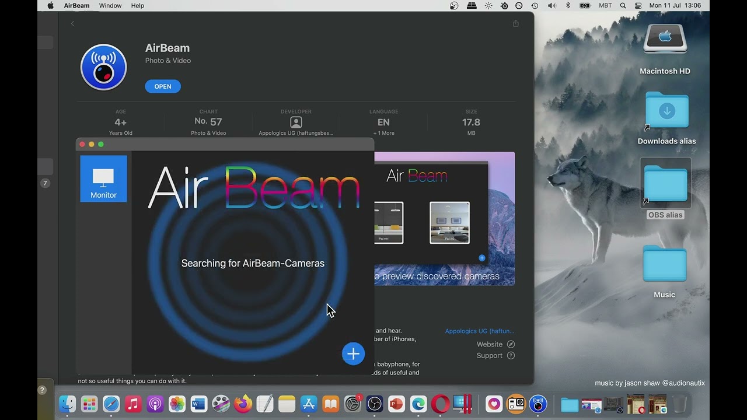Screen dimensions: 747x420
Task: Launch Opera from the Dock
Action: (x=440, y=404)
